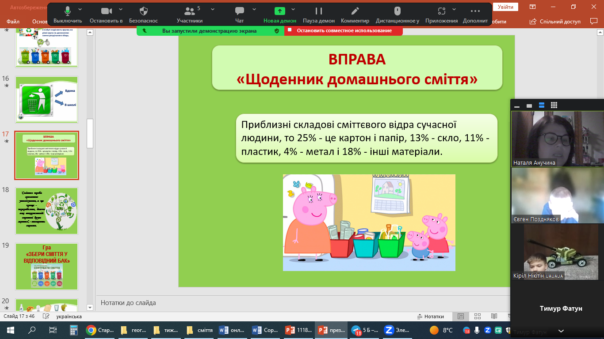This screenshot has width=604, height=339.
Task: Open 'сміття' folder taskbar button
Action: click(200, 330)
